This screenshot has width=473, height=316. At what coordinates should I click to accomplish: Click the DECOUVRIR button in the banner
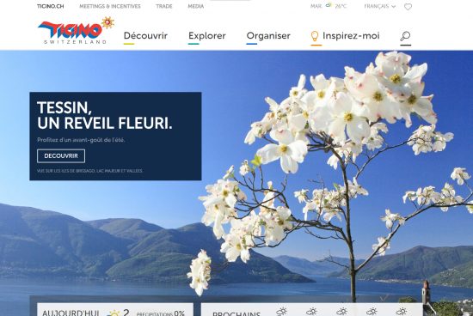[61, 155]
